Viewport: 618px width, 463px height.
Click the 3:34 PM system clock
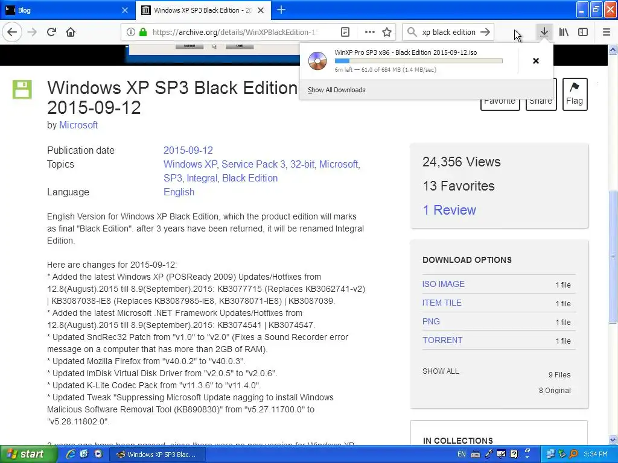tap(596, 455)
